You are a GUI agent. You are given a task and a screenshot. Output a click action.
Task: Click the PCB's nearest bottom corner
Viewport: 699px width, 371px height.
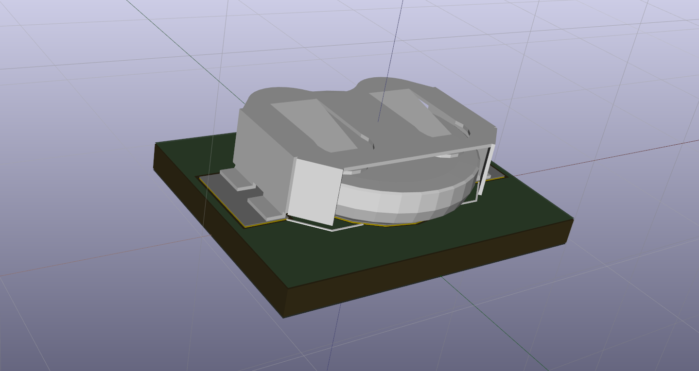pos(284,317)
